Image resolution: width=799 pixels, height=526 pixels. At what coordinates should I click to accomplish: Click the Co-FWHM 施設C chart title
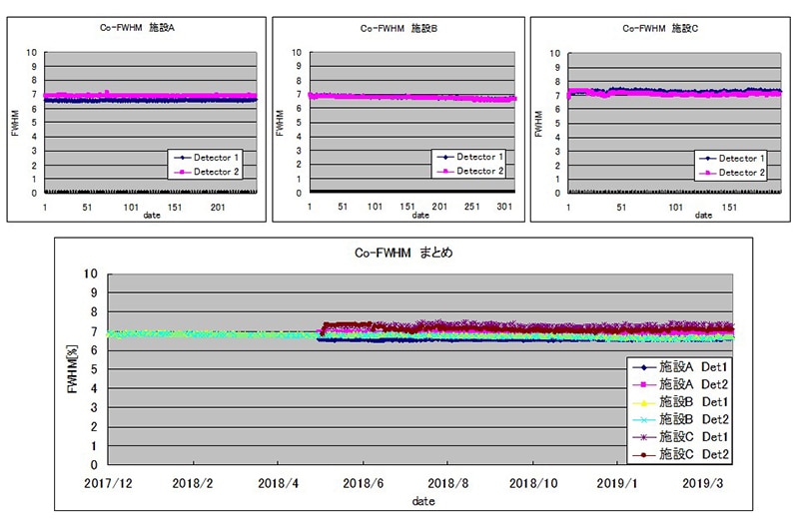point(659,29)
